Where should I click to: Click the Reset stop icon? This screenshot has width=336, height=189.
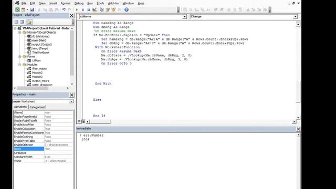click(x=89, y=9)
